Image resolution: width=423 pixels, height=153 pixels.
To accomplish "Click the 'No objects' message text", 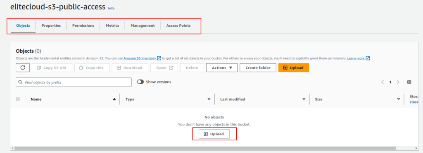I will coord(214,117).
